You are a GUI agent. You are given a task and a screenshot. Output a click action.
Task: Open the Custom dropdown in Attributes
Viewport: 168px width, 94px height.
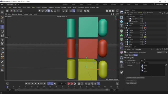tap(162, 52)
